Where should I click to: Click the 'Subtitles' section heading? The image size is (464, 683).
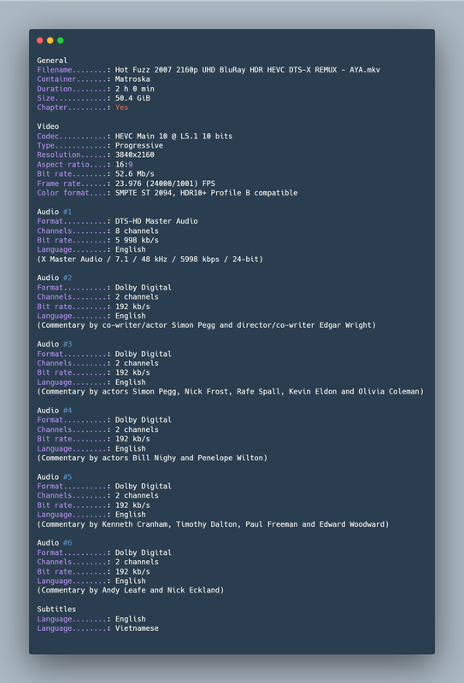tap(56, 610)
